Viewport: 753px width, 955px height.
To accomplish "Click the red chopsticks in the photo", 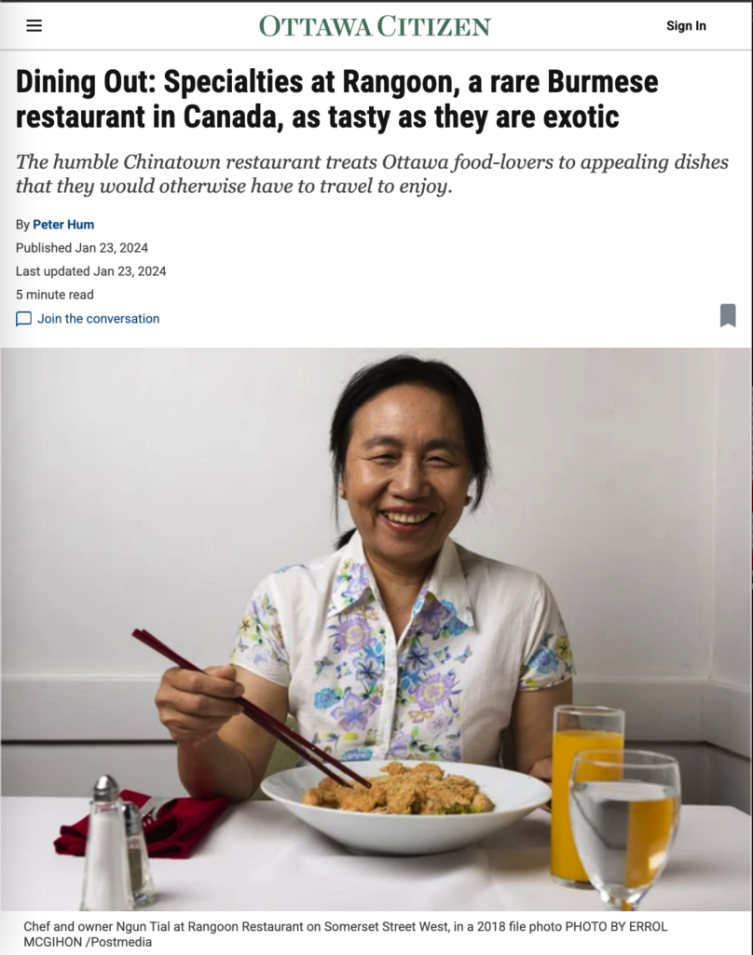I will coord(250,708).
